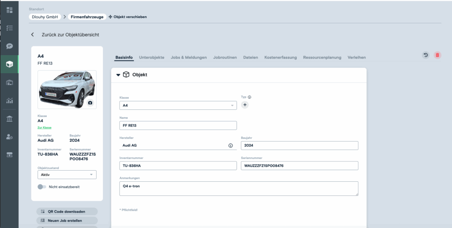
Task: Open the chat messages sidebar icon
Action: [9, 46]
